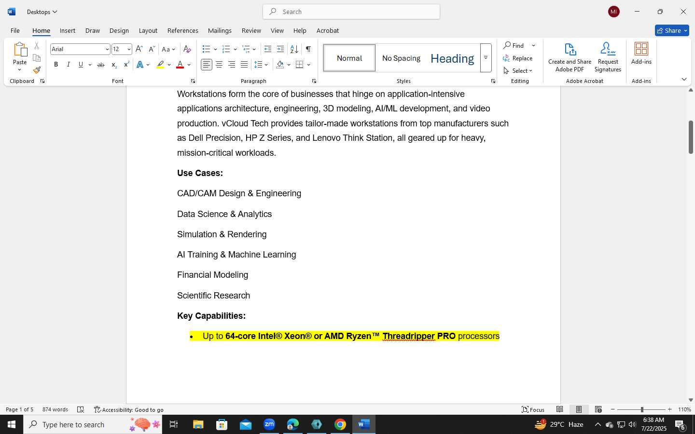Switch to Read Mode view in status bar
The width and height of the screenshot is (695, 434).
click(x=560, y=409)
